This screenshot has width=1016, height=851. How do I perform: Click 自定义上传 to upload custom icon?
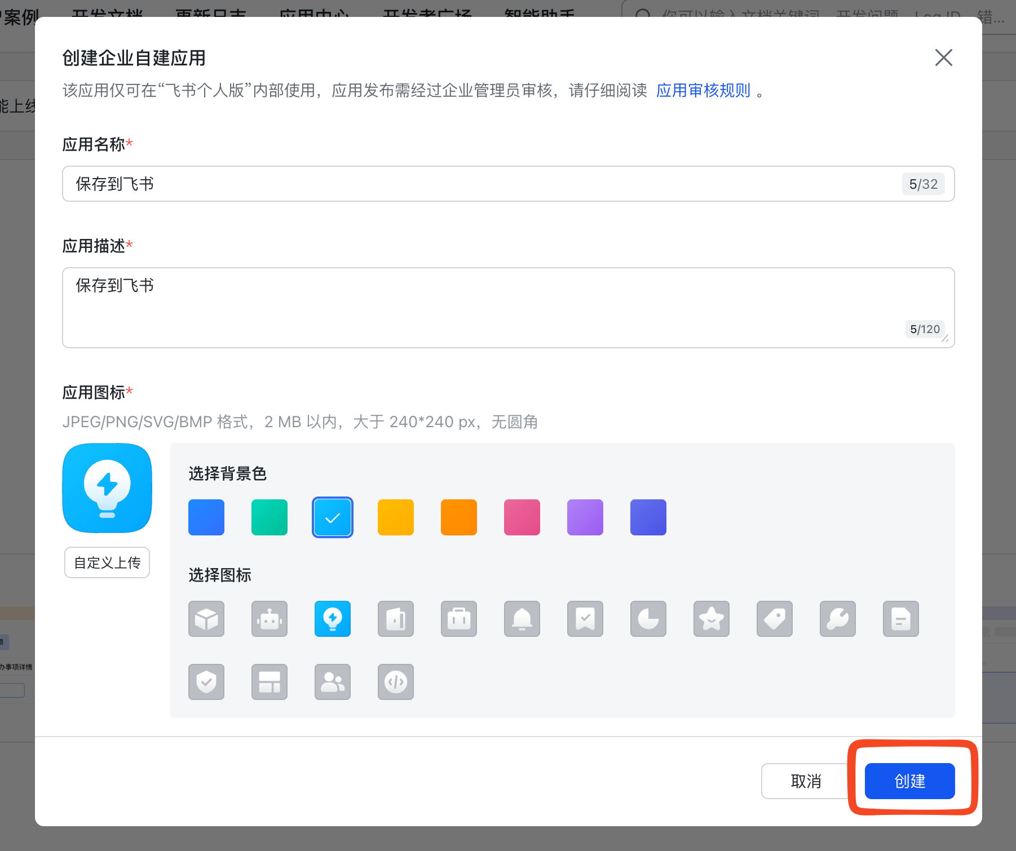pyautogui.click(x=107, y=562)
